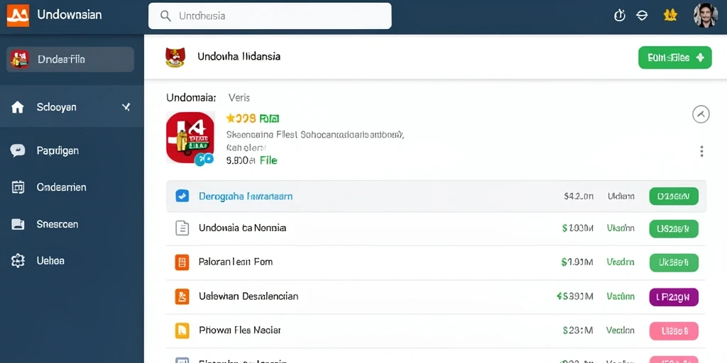
Task: Click the round eye-shaped icon in header
Action: coord(642,16)
